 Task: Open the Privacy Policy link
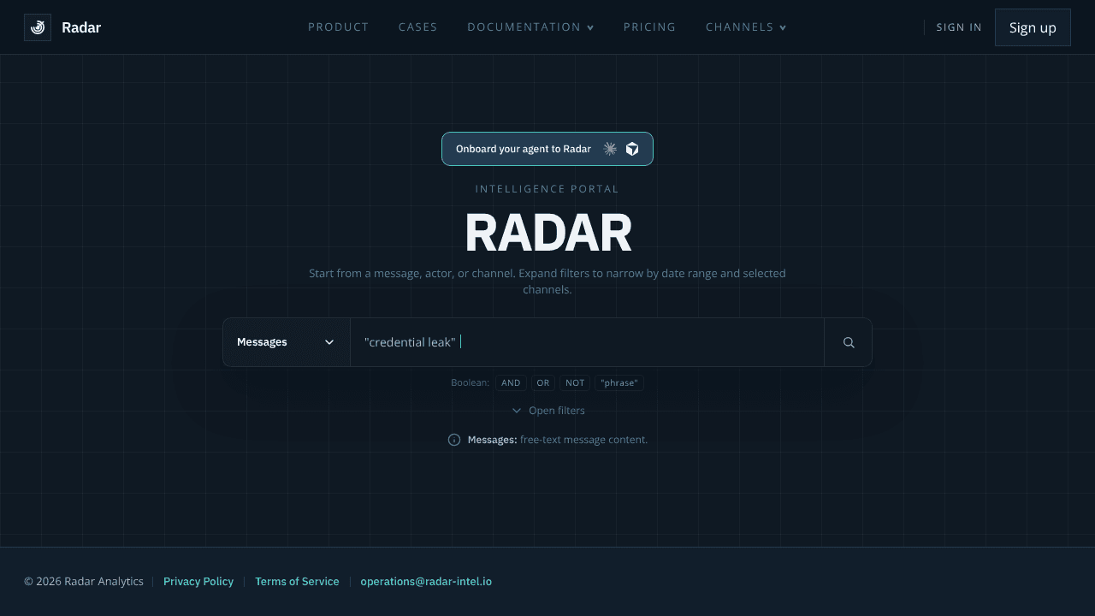click(198, 582)
